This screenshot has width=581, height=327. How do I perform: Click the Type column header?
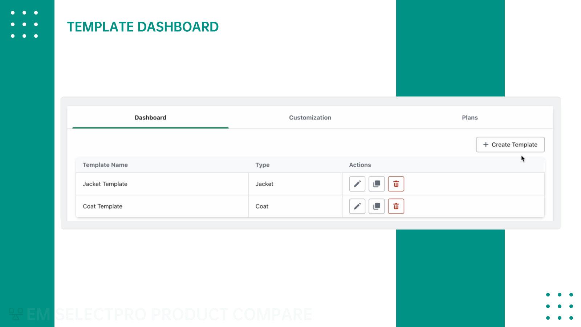click(262, 165)
